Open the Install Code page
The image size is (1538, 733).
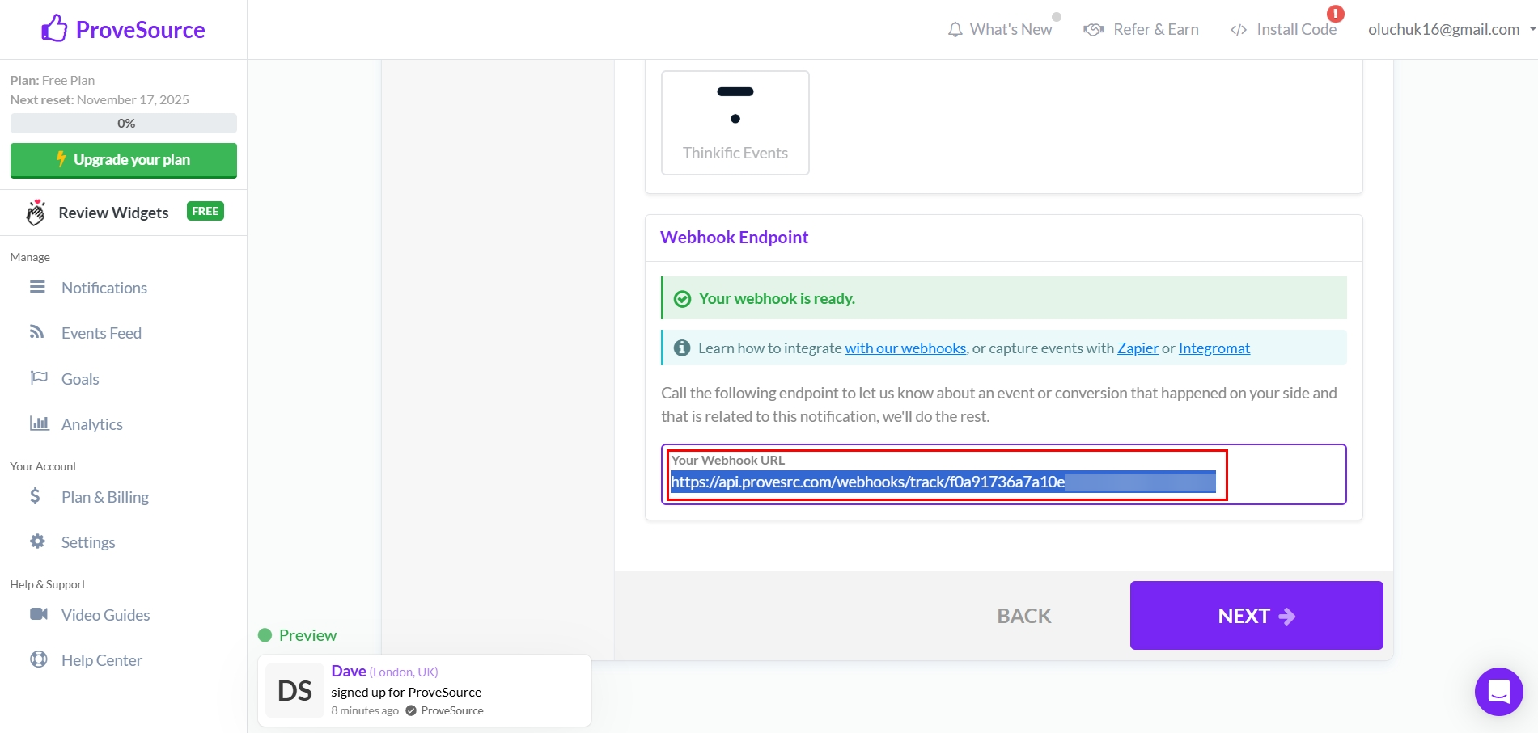click(1284, 29)
